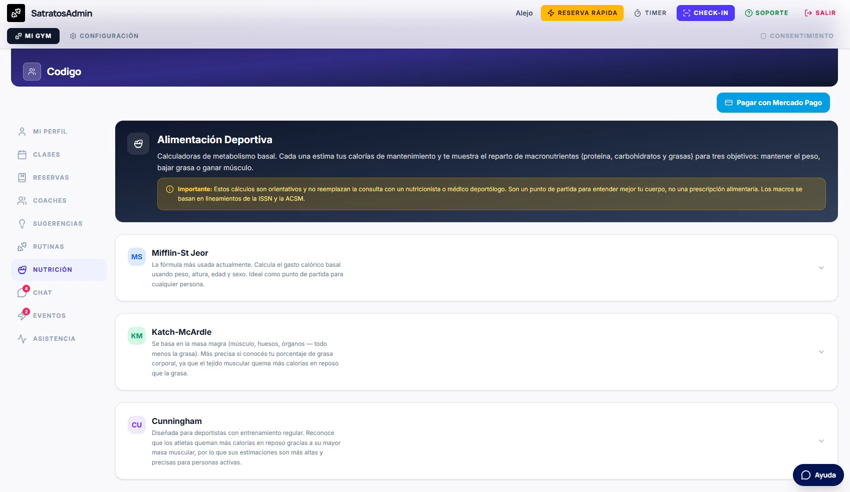The image size is (850, 492).
Task: Expand the Mifflin-St Jeor calculator
Action: coord(821,268)
